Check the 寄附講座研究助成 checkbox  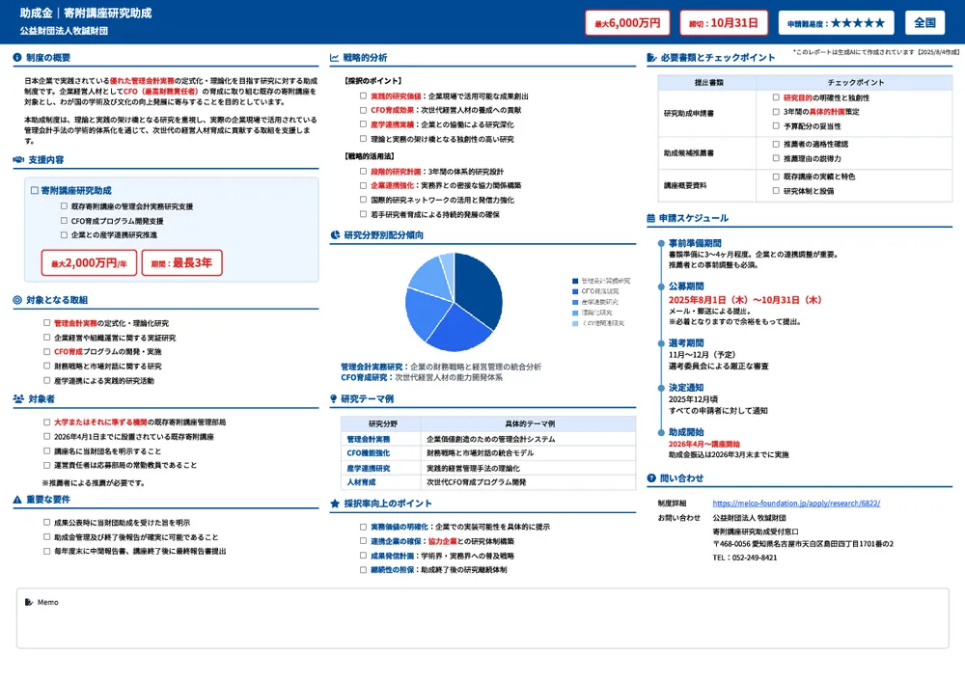(35, 191)
